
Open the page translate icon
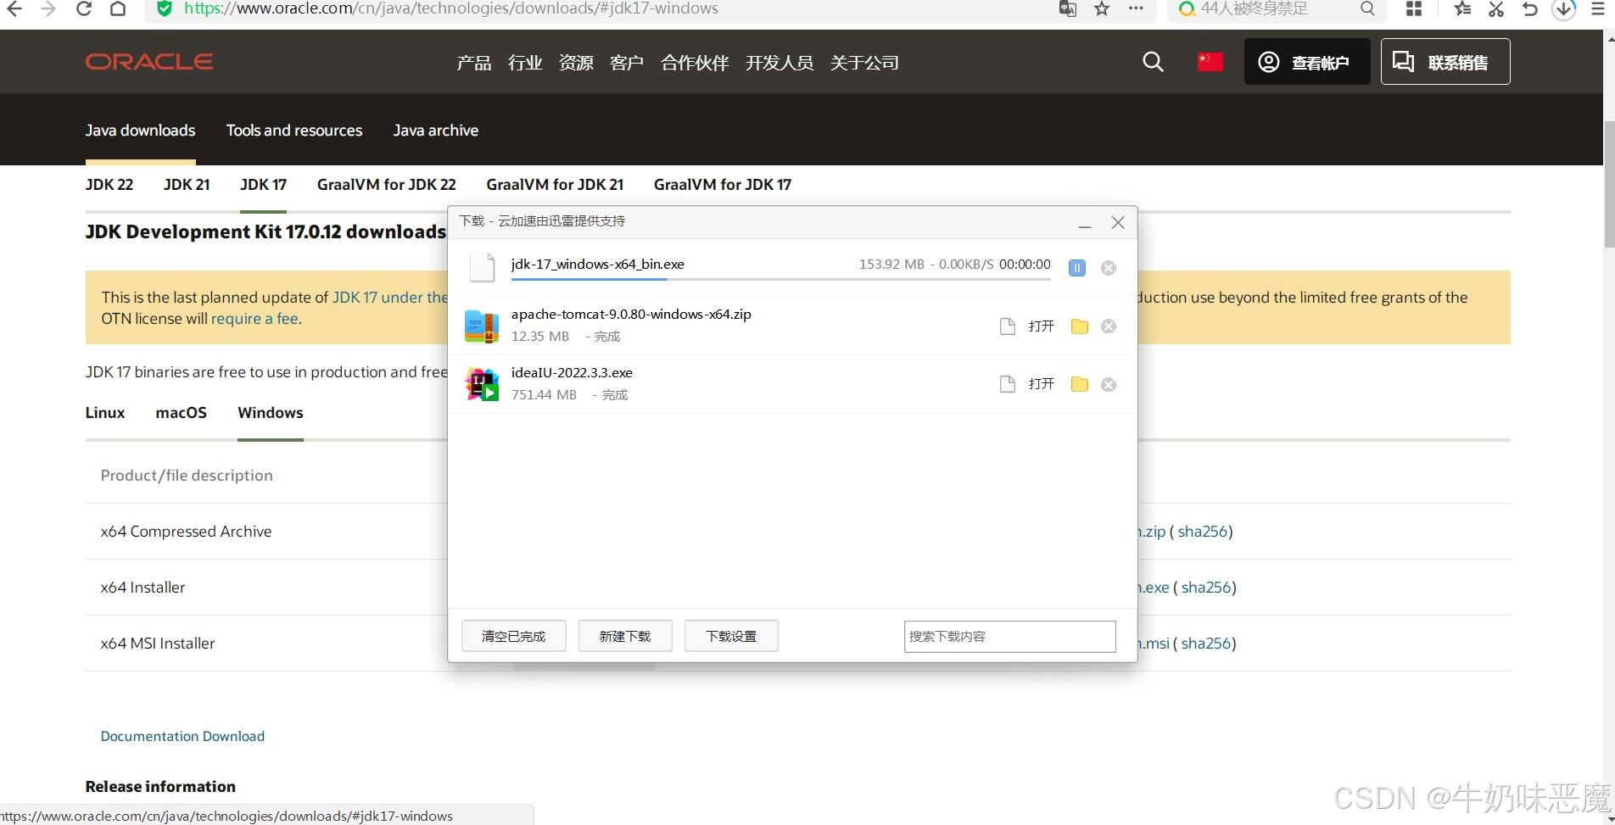(x=1068, y=8)
